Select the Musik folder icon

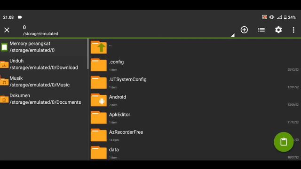4,81
